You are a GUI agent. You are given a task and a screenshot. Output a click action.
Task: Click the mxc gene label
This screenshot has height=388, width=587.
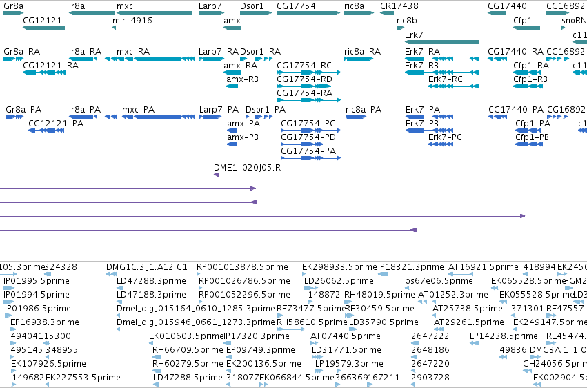tap(125, 6)
